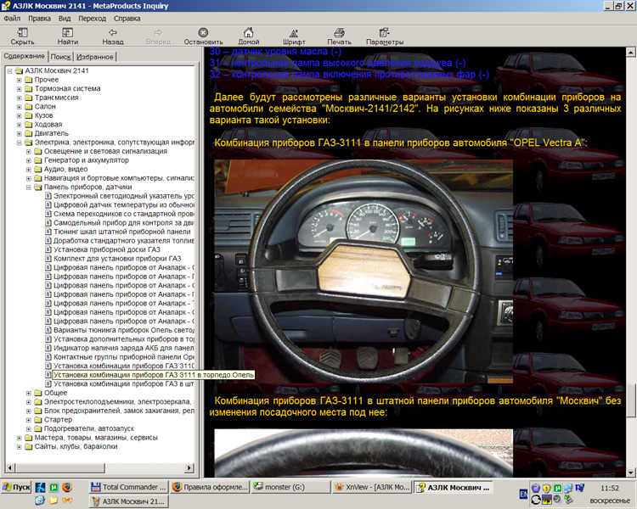The image size is (637, 509).
Task: Expand the Двигатель folder
Action: tap(19, 133)
